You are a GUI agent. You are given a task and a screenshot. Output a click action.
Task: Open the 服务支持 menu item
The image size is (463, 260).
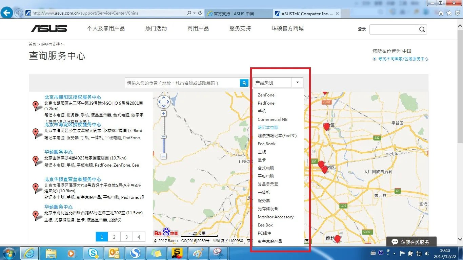[x=240, y=29]
